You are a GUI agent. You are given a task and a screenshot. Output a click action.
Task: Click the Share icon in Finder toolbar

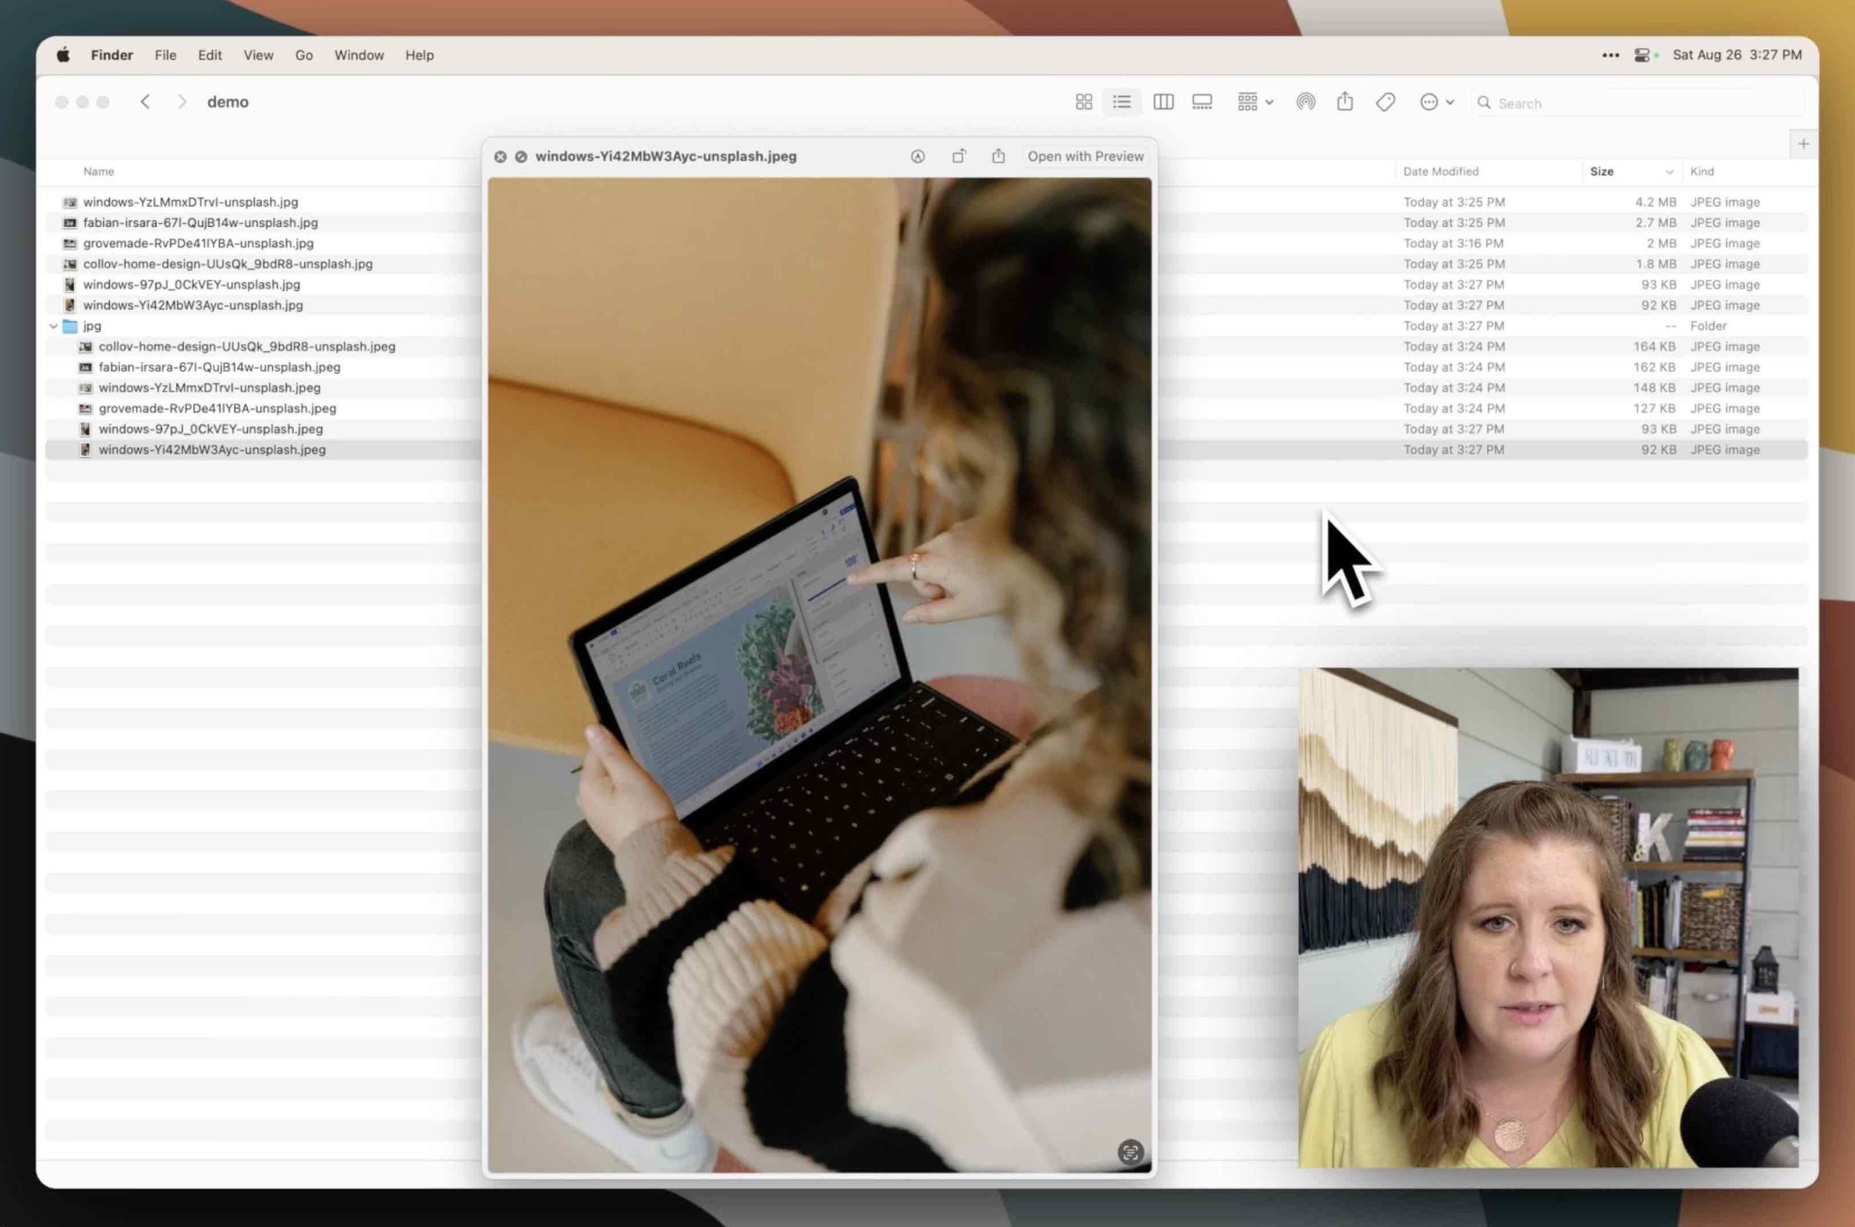pos(1345,101)
